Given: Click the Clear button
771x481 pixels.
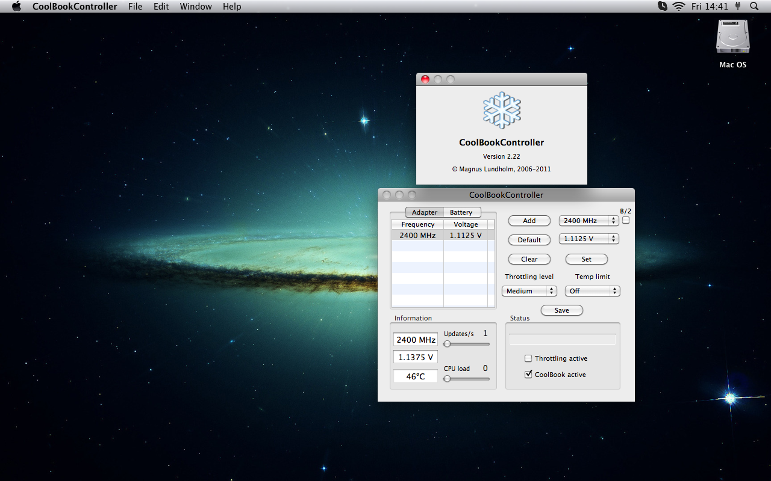Looking at the screenshot, I should pyautogui.click(x=529, y=259).
